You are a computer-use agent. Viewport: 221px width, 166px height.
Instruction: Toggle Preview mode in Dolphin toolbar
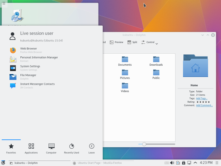[x=116, y=42]
